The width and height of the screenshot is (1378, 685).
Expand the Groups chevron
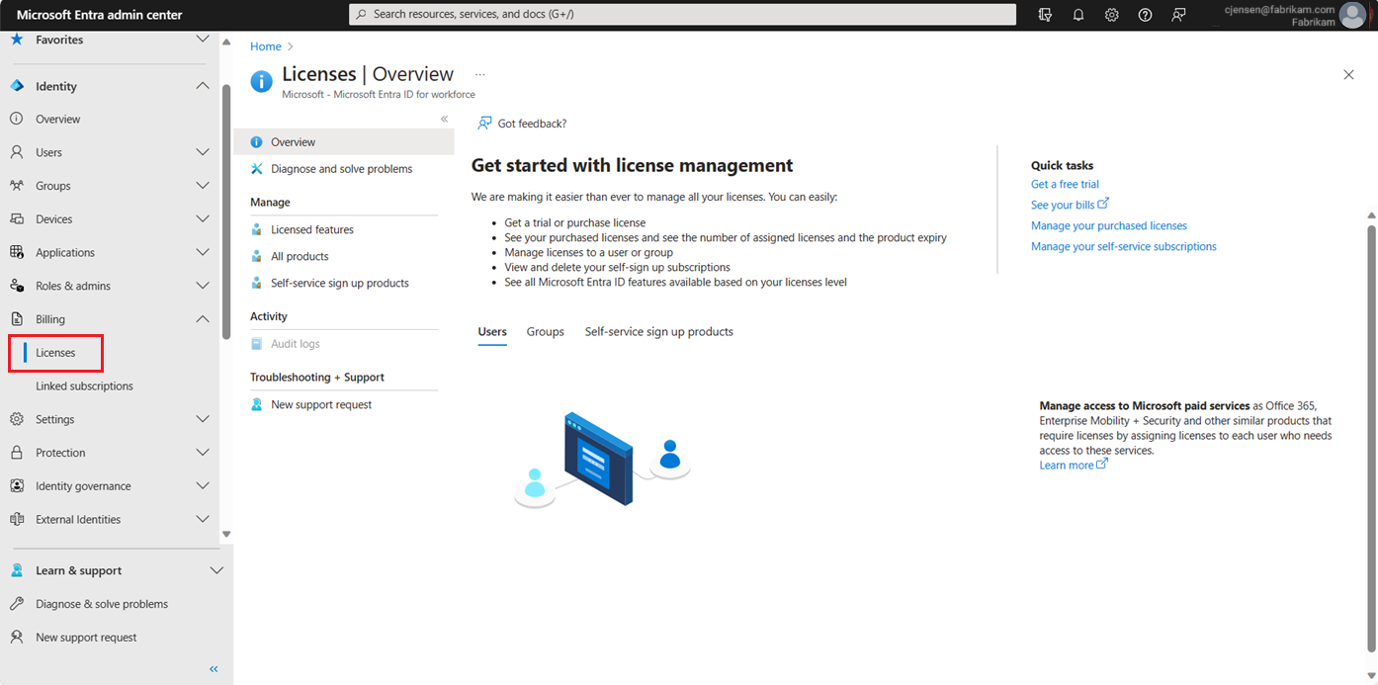(x=203, y=186)
